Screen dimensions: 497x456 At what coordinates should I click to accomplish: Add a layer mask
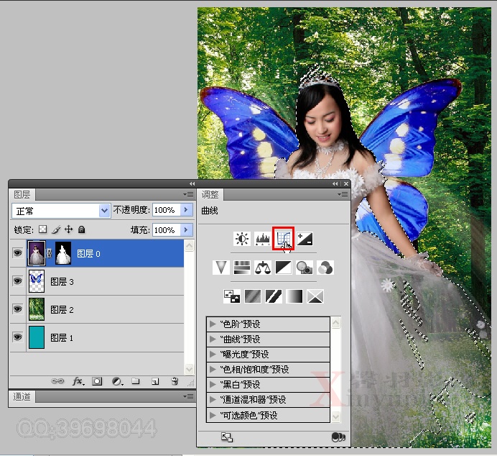click(97, 380)
